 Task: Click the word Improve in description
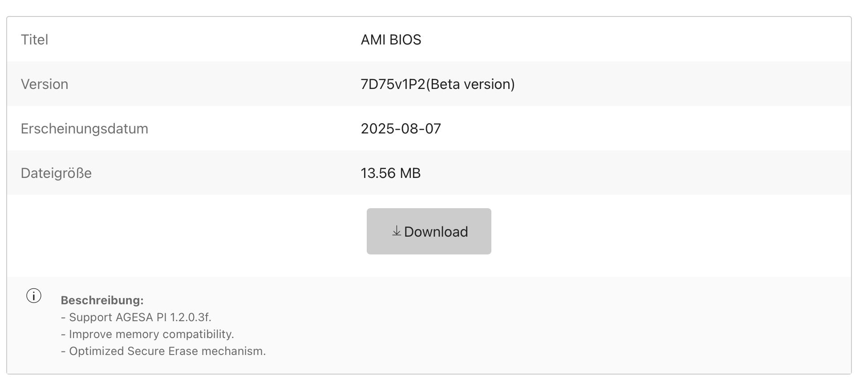(x=90, y=334)
